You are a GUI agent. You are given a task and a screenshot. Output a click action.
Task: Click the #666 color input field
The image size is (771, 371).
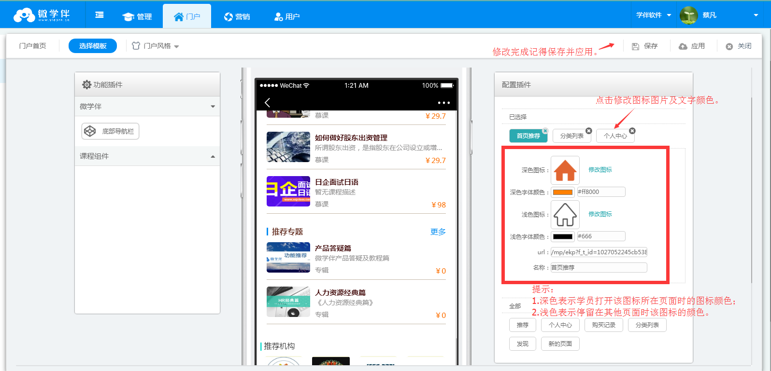point(601,236)
